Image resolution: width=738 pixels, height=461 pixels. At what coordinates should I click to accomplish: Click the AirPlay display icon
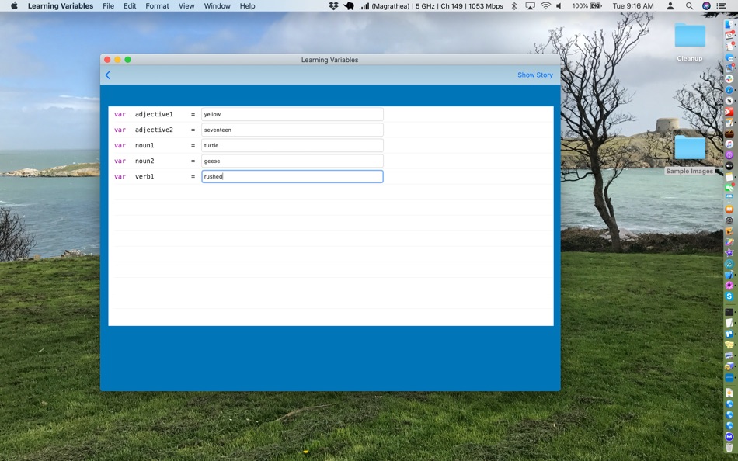pos(530,6)
